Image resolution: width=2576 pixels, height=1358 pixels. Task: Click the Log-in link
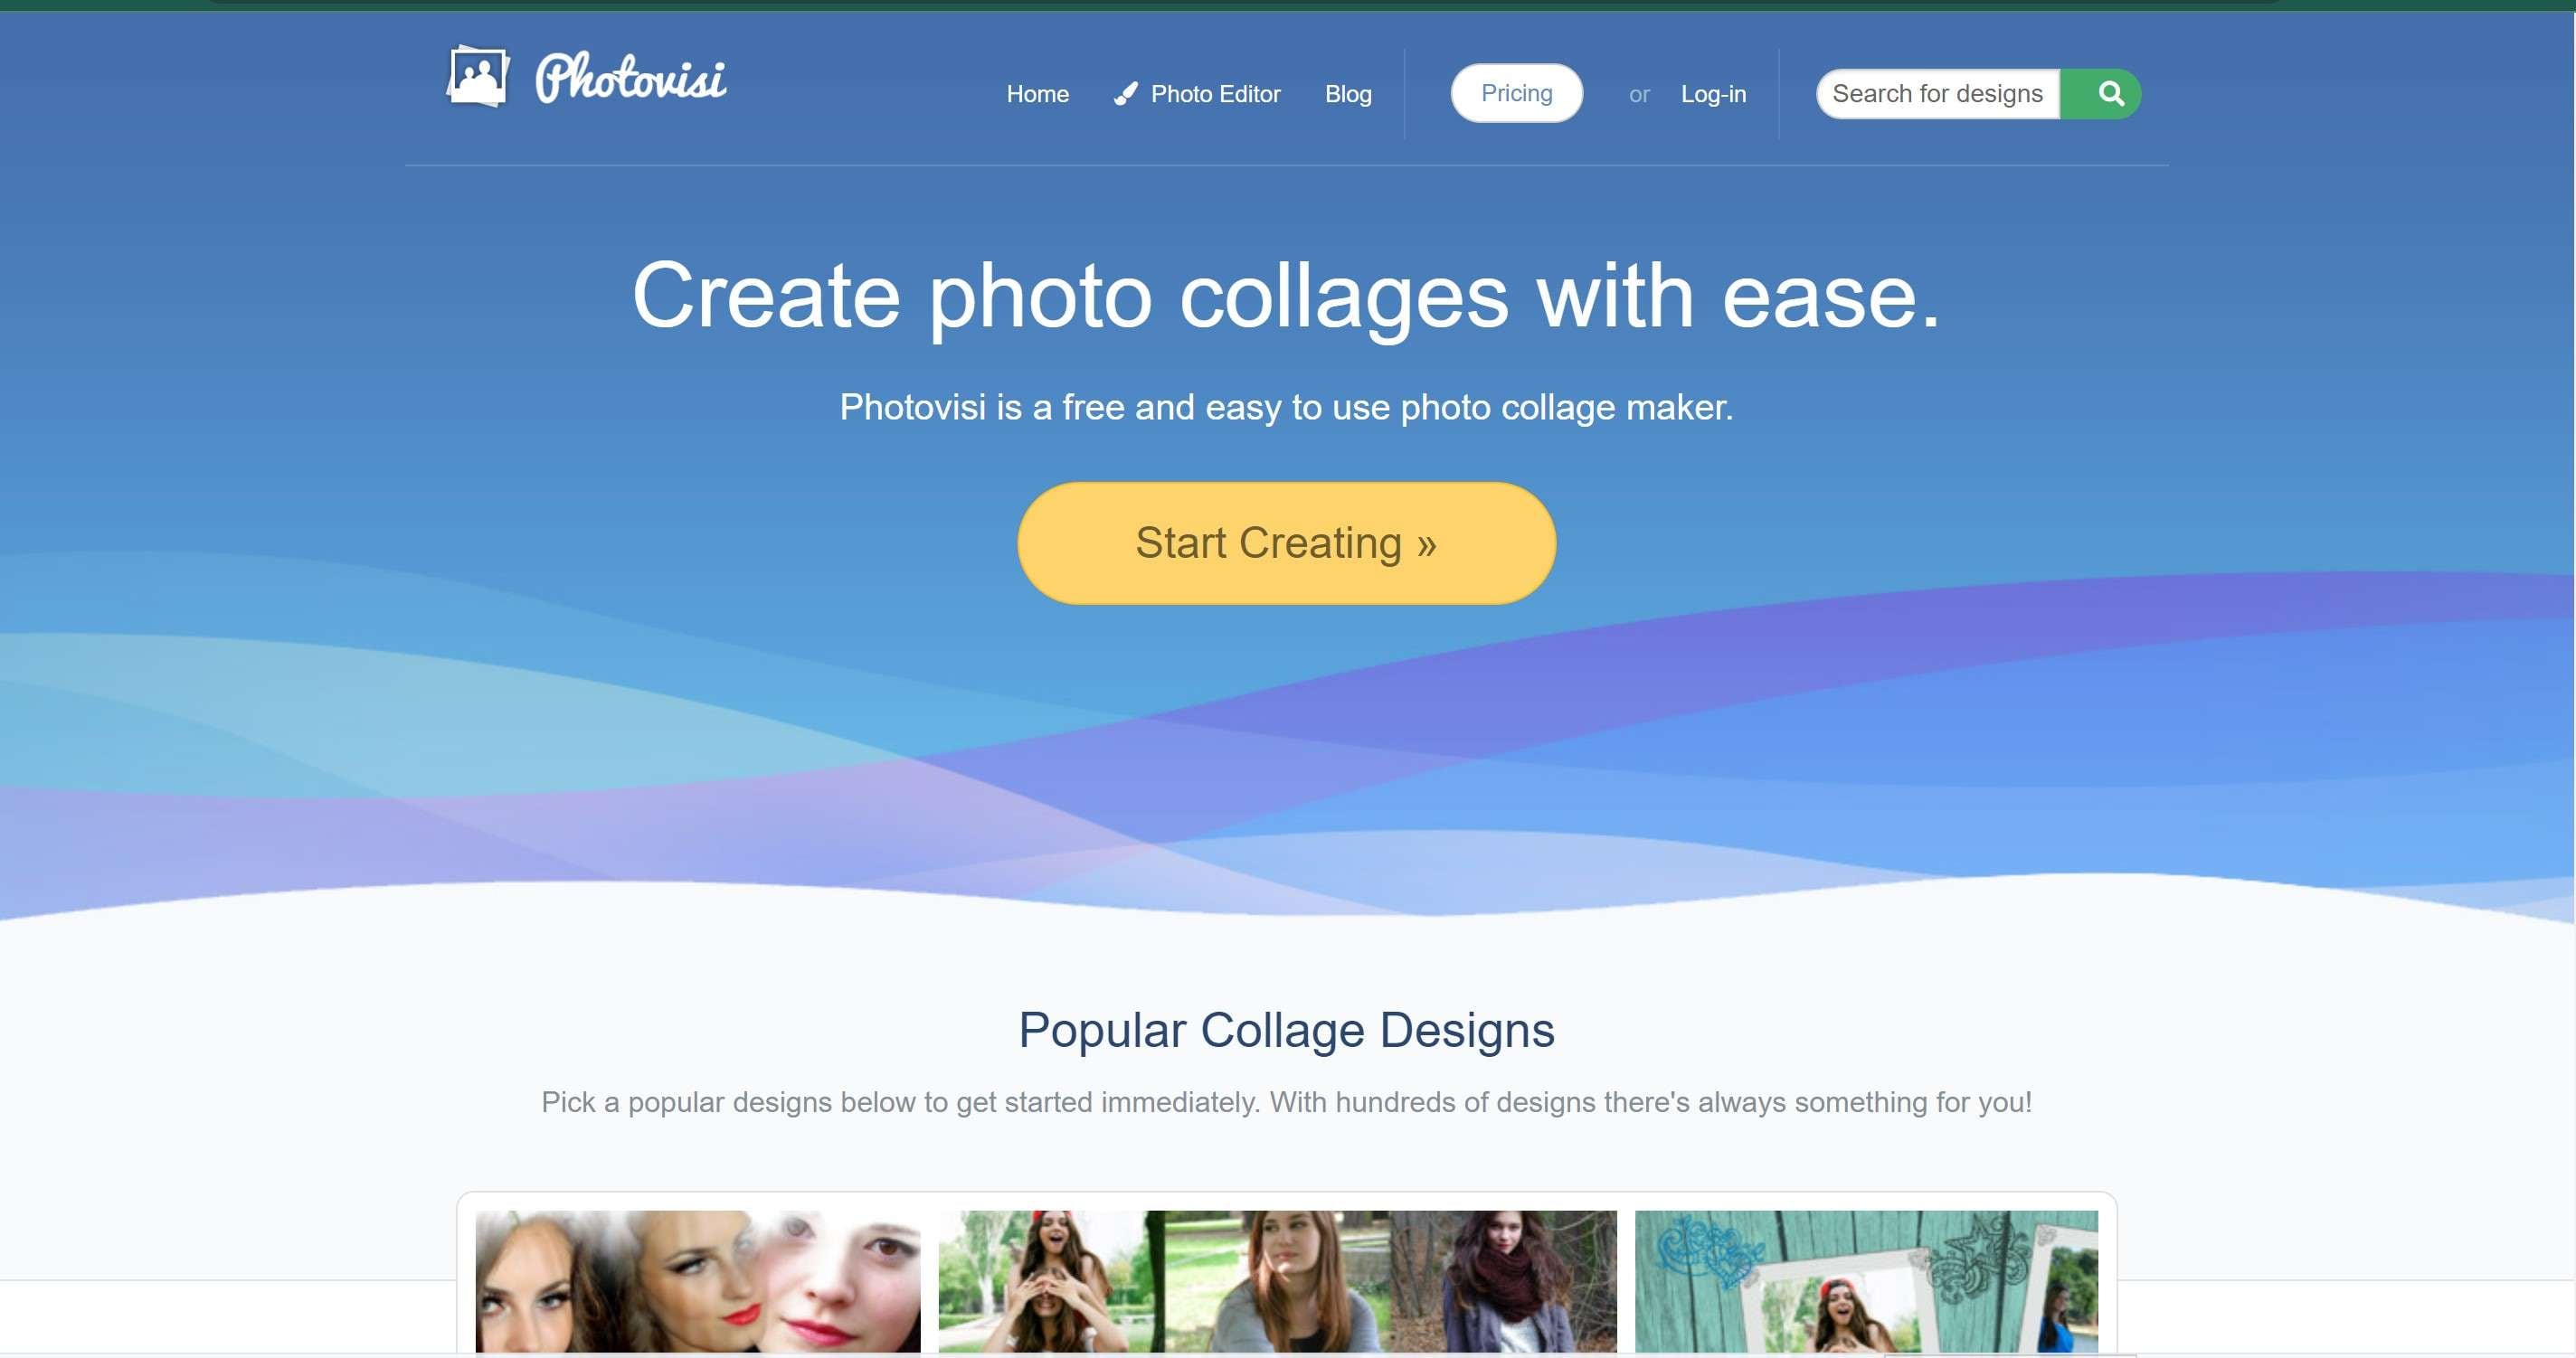(x=1713, y=94)
